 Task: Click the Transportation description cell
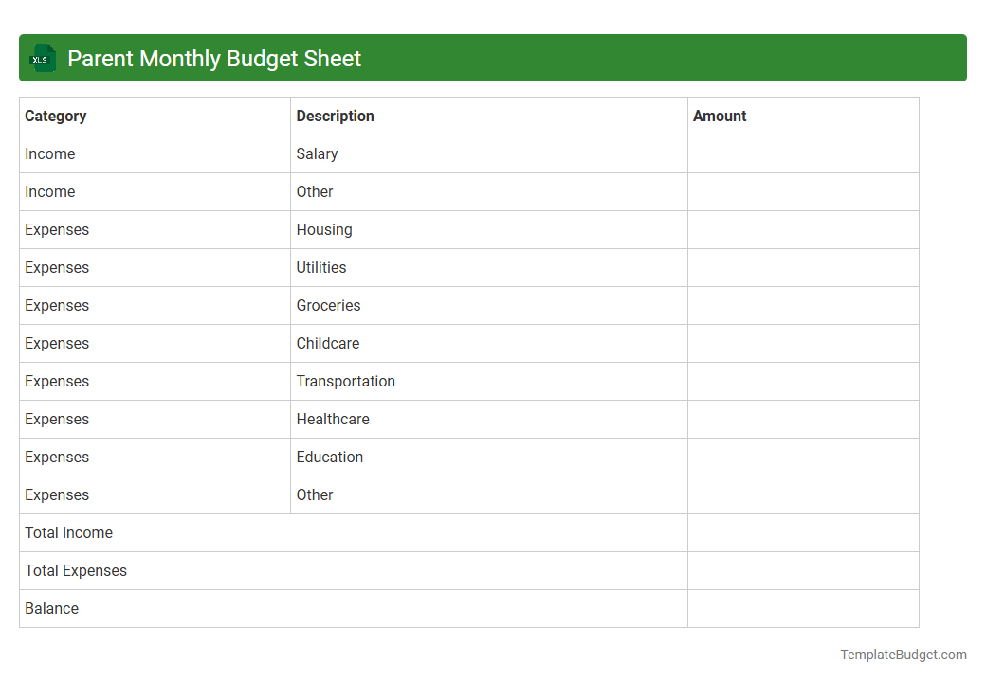346,381
